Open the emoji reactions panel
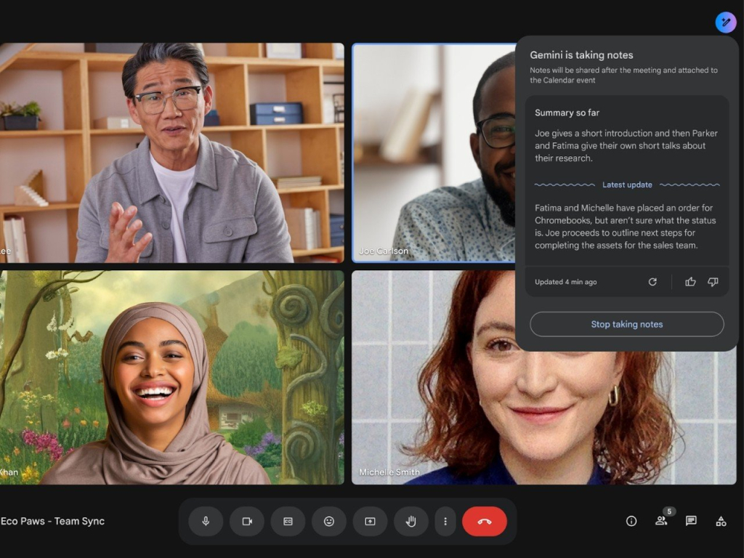This screenshot has height=558, width=744. click(328, 521)
